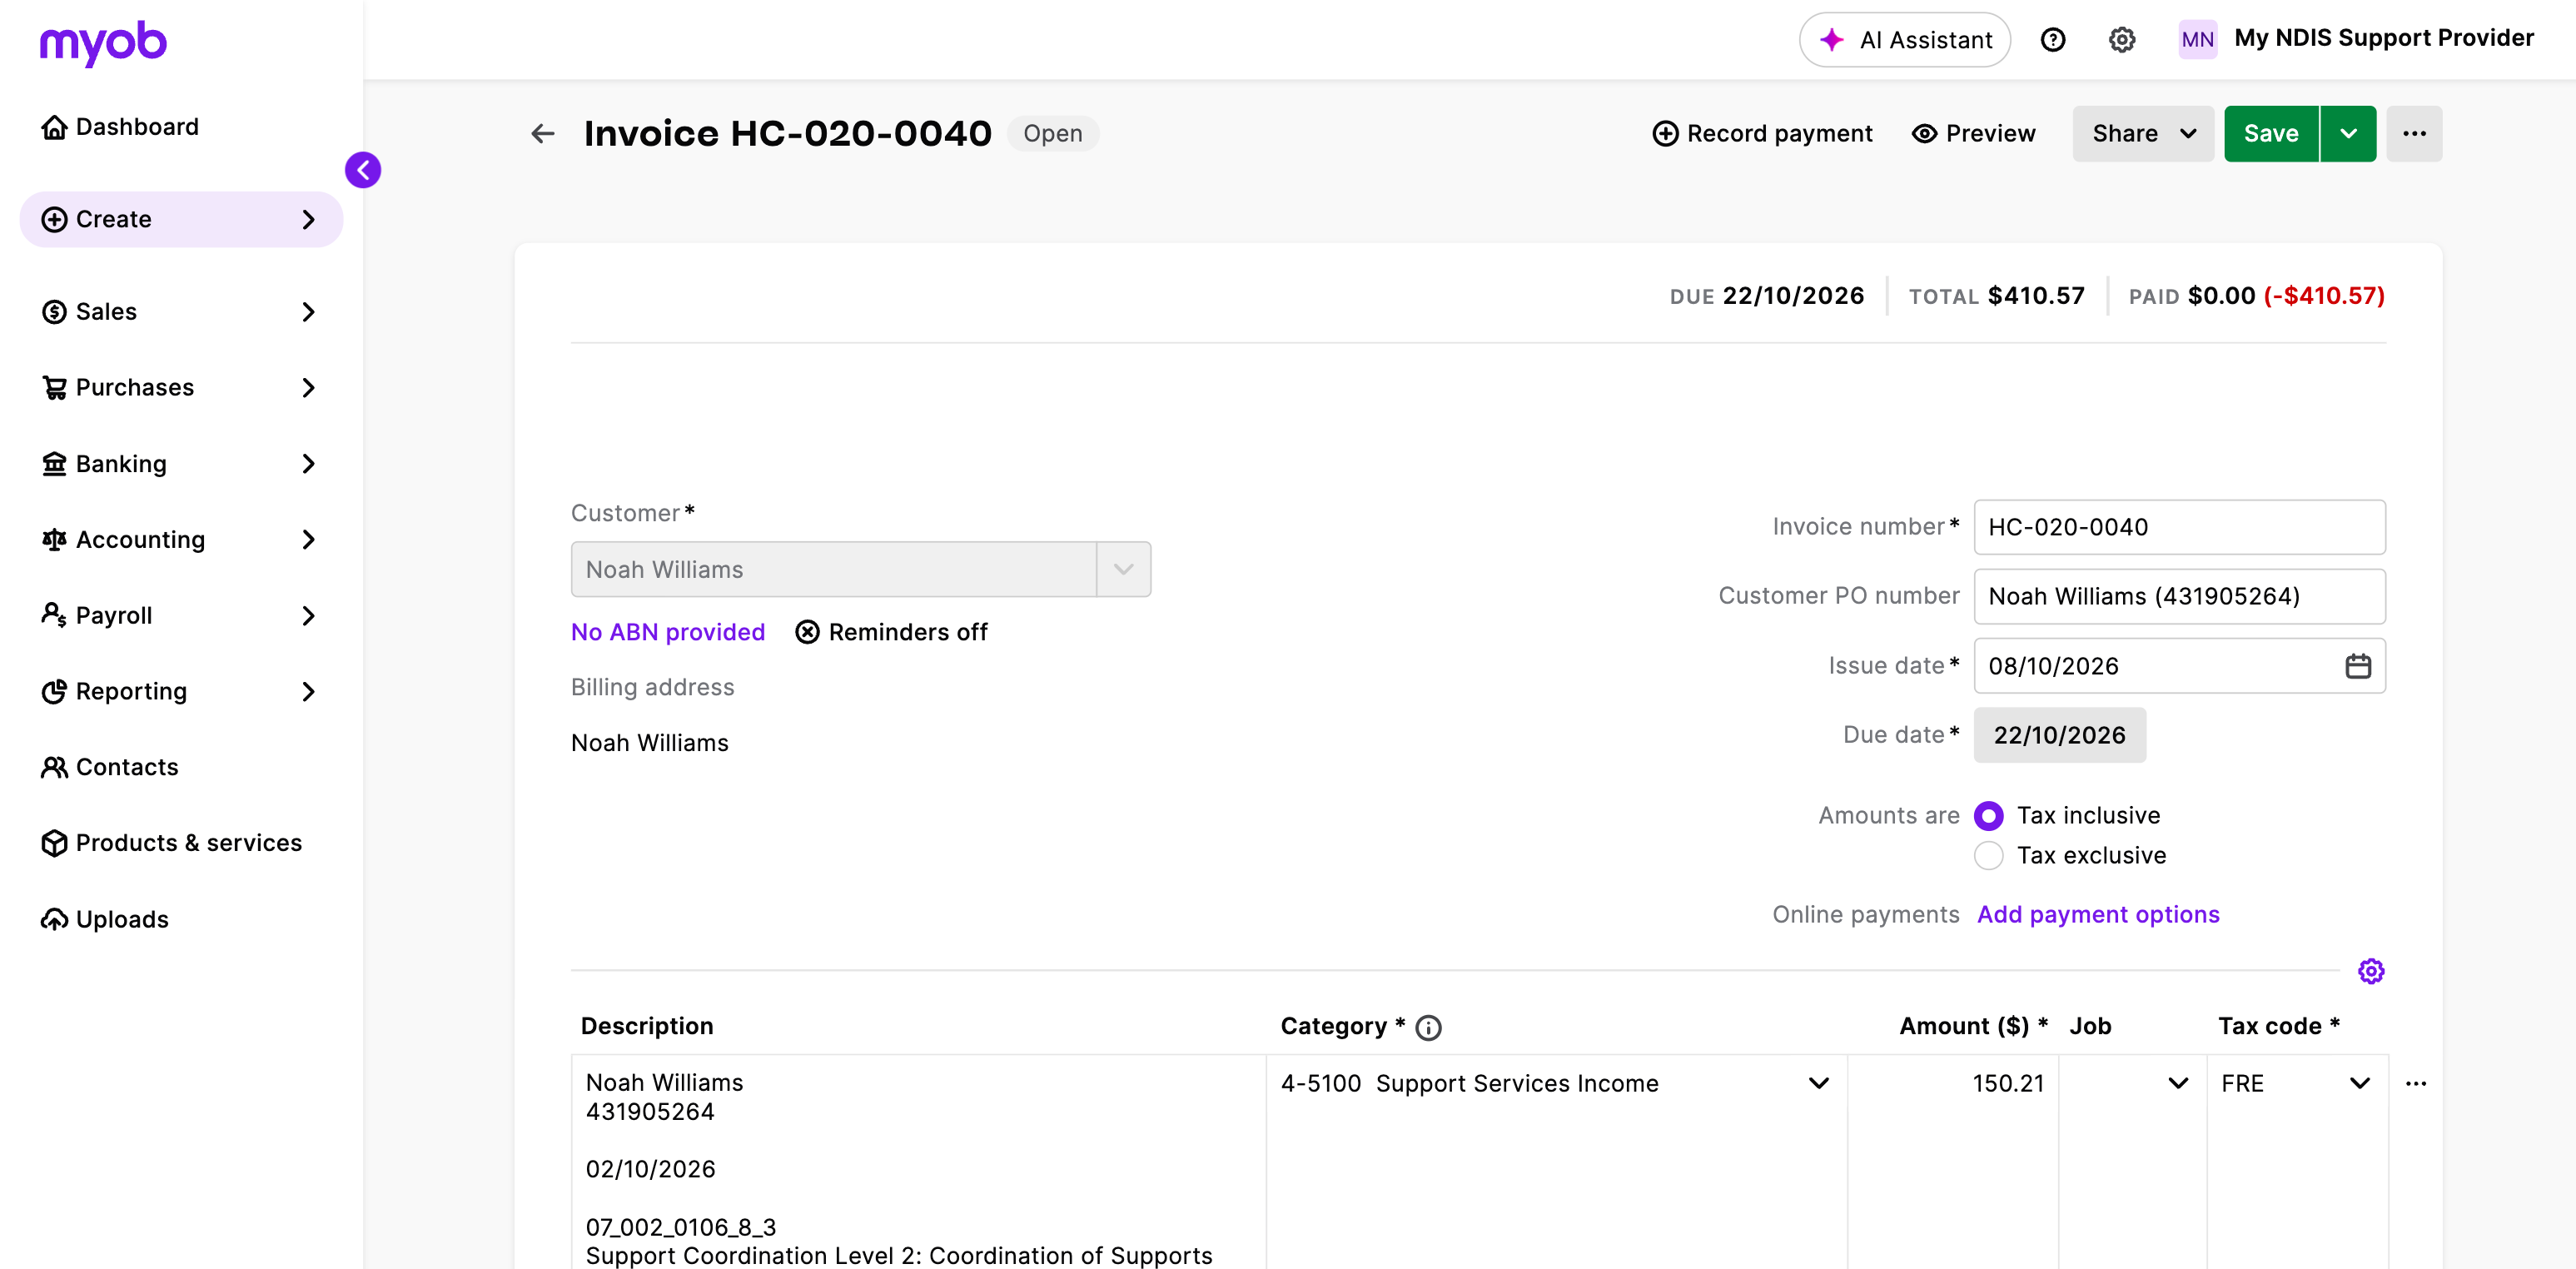The image size is (2576, 1269).
Task: Open the Issue date calendar picker
Action: 2358,666
